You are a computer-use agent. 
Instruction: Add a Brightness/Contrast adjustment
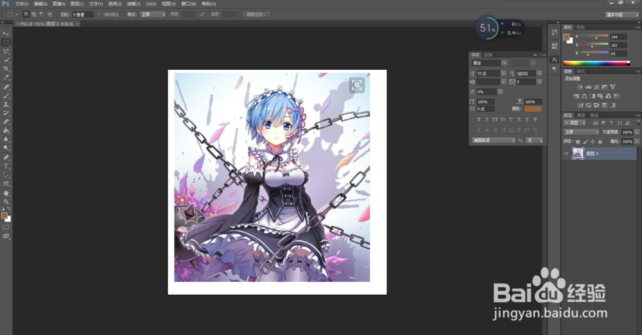pyautogui.click(x=580, y=87)
